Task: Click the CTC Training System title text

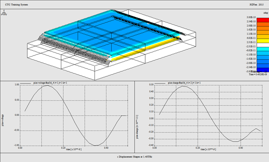Action: click(x=17, y=4)
